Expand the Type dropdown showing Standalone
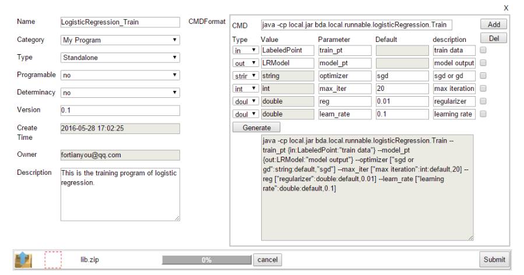The height and width of the screenshot is (275, 524). pyautogui.click(x=120, y=58)
